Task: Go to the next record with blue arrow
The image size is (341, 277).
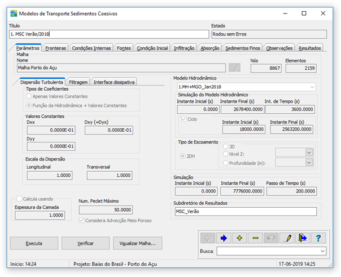Action: pyautogui.click(x=224, y=238)
